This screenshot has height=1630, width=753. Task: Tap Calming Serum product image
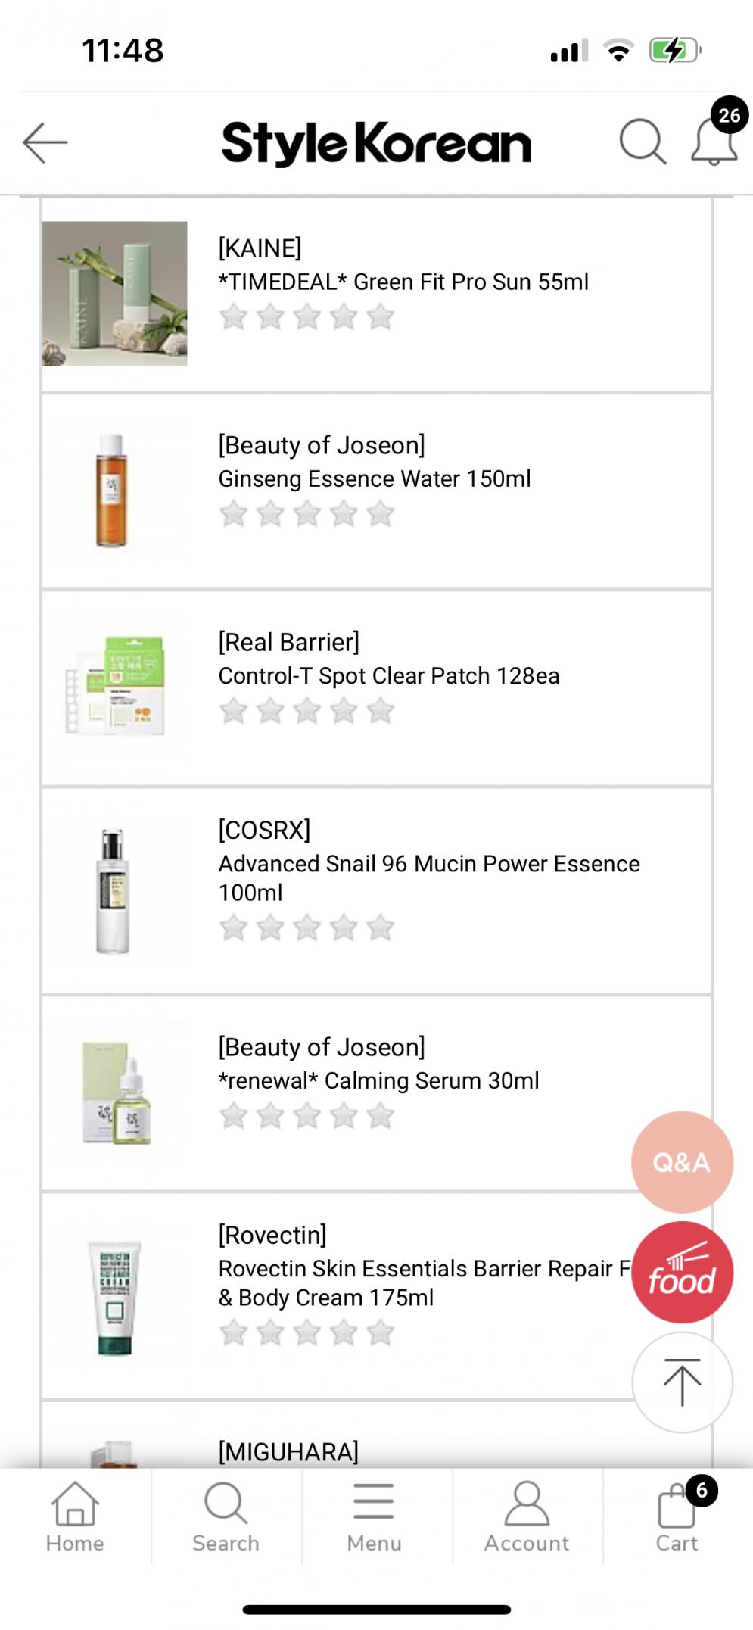pyautogui.click(x=116, y=1092)
